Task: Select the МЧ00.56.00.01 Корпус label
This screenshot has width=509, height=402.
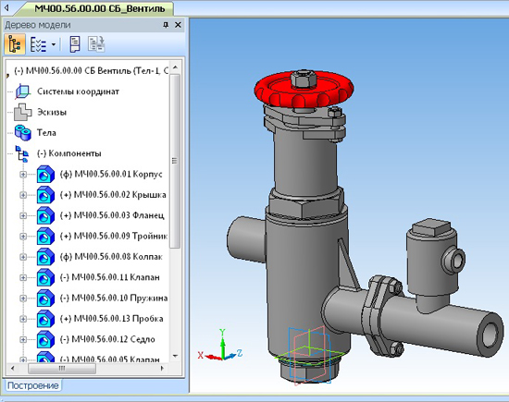Action: click(x=111, y=174)
